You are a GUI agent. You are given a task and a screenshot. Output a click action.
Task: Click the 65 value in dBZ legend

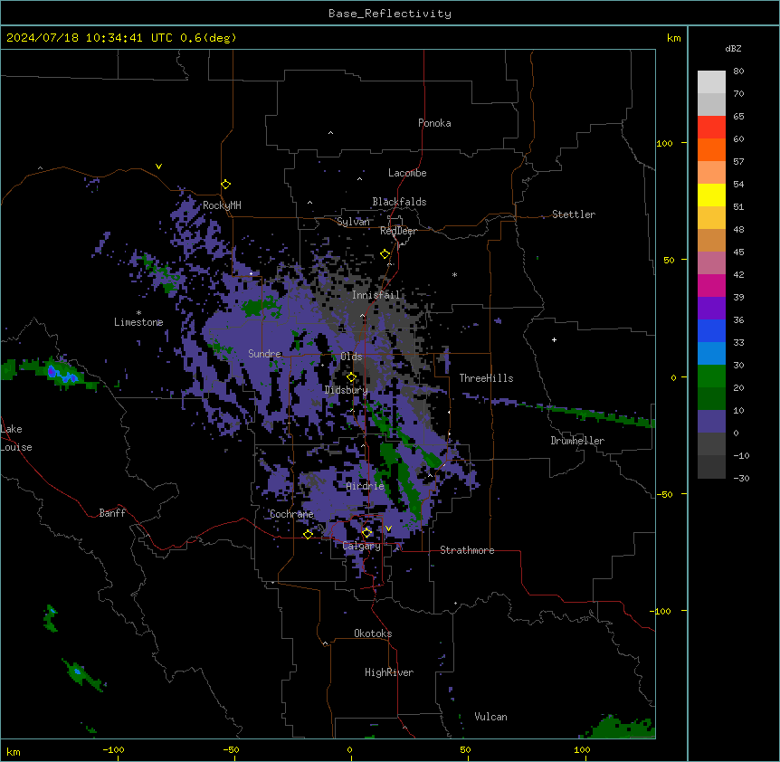[738, 117]
